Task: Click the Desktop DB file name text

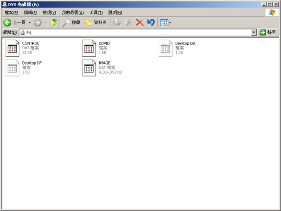Action: [x=185, y=43]
